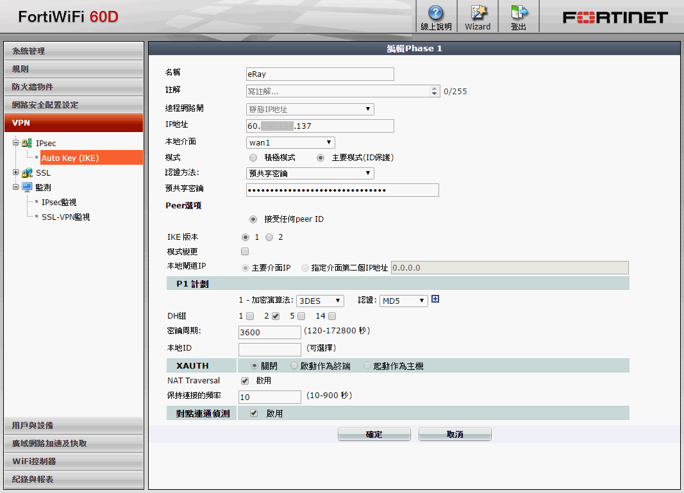Collapse the IPsec tree node

[15, 143]
